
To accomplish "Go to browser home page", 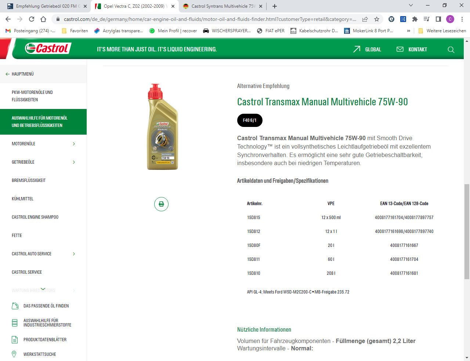I will pos(43,19).
